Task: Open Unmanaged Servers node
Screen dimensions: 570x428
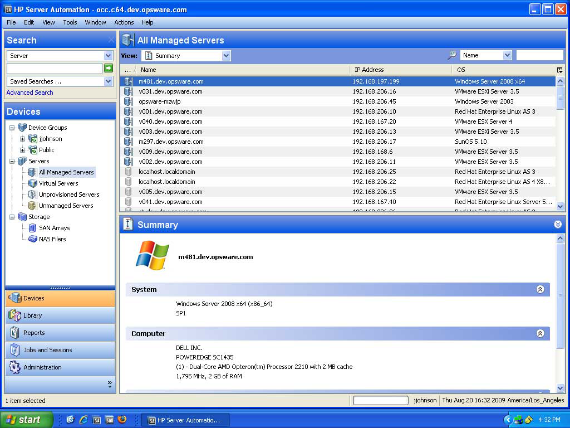Action: [x=66, y=206]
